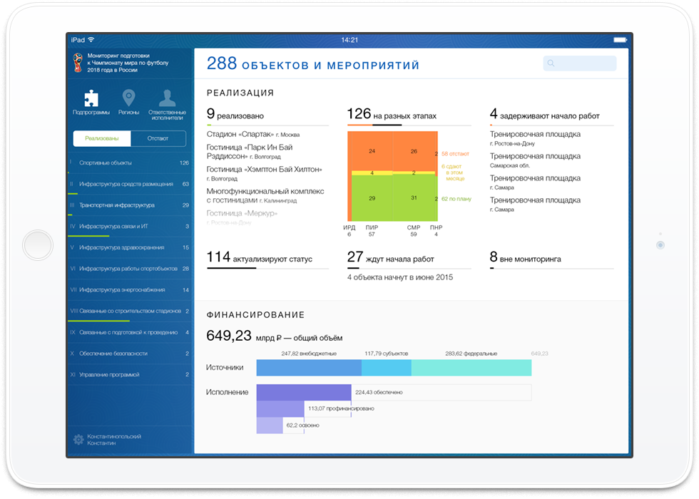The height and width of the screenshot is (499, 699).
Task: Open the Подпрограммы puzzle icon
Action: tap(91, 98)
